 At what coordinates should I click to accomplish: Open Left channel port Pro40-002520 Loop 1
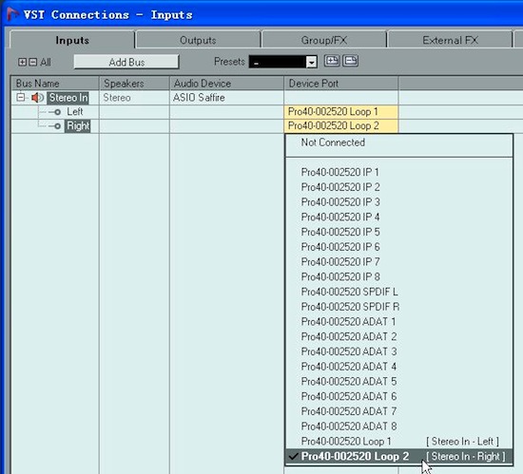tap(341, 111)
